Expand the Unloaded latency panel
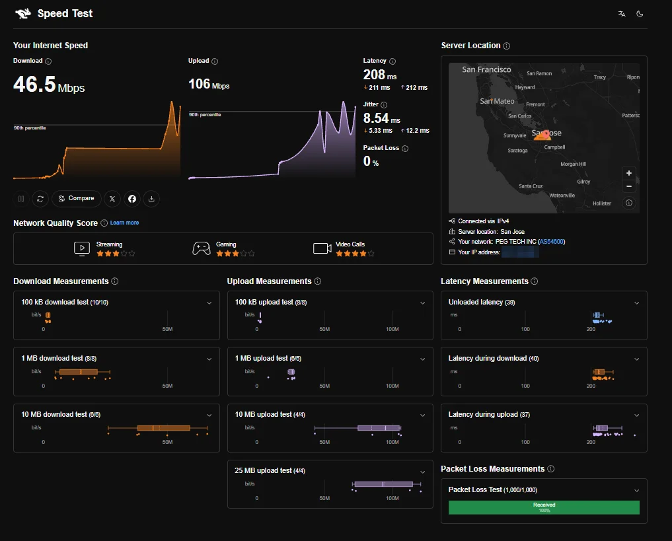This screenshot has height=541, width=672. (x=637, y=303)
